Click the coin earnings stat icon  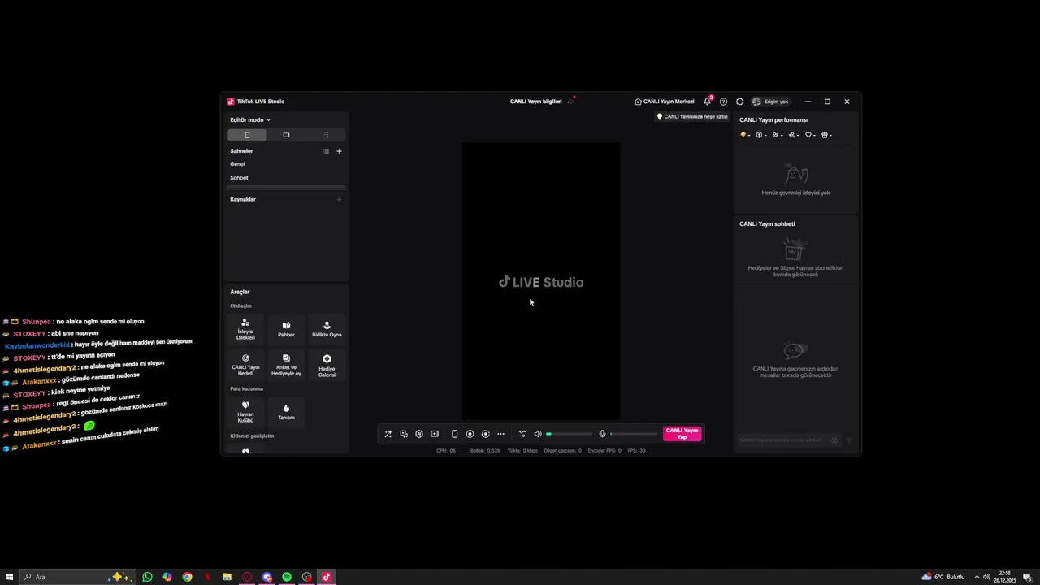[x=761, y=135]
